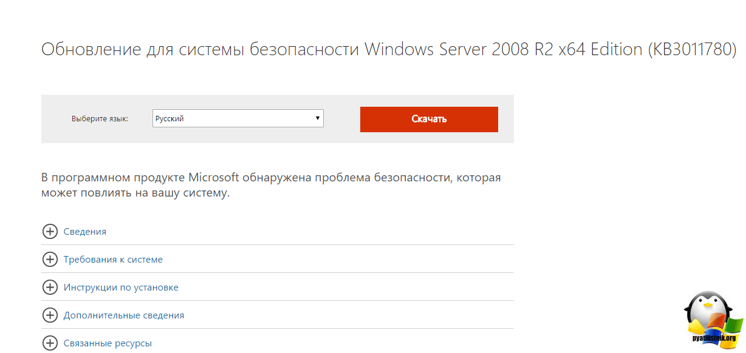
Task: Click the Выберите язык label
Action: (100, 119)
